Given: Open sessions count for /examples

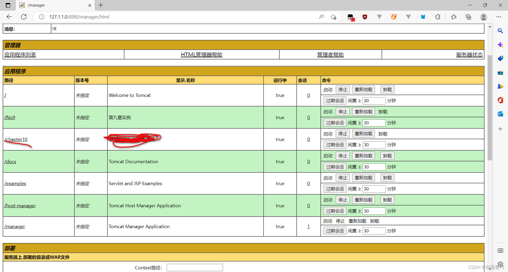Looking at the screenshot, I should pyautogui.click(x=309, y=184).
